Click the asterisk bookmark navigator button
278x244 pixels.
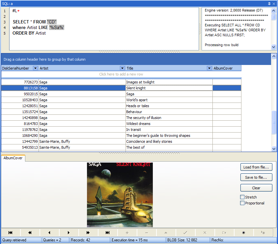(x=243, y=232)
